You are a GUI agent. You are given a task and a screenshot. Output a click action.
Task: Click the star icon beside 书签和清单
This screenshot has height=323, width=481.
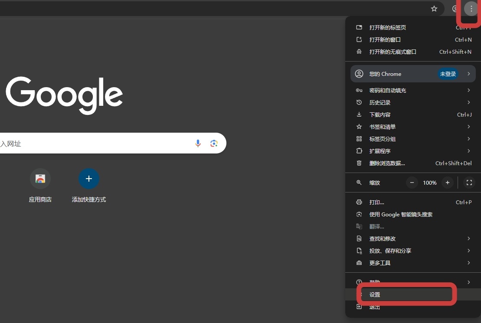point(359,127)
